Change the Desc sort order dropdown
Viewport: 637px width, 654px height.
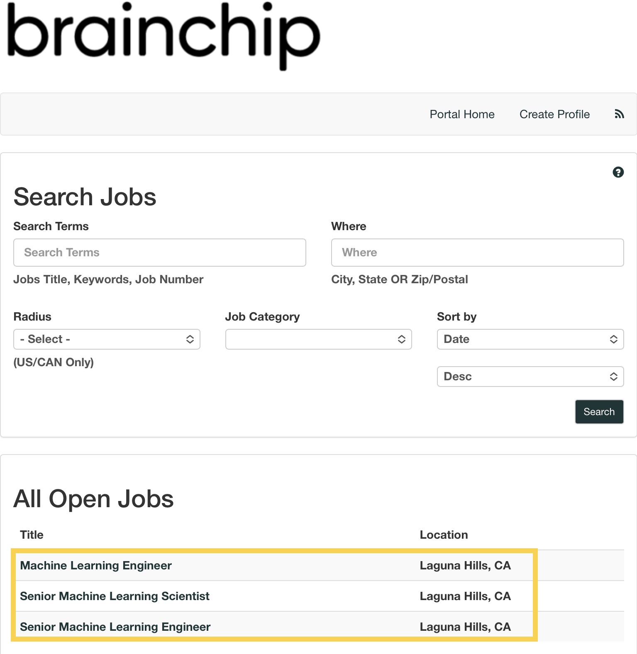tap(530, 377)
